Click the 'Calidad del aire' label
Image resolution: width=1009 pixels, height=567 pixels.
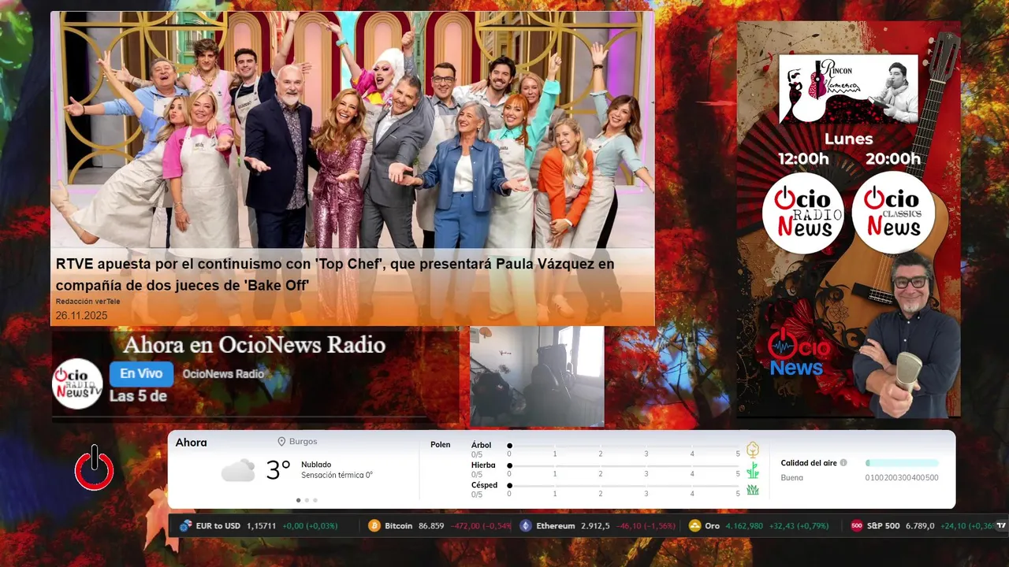click(809, 463)
